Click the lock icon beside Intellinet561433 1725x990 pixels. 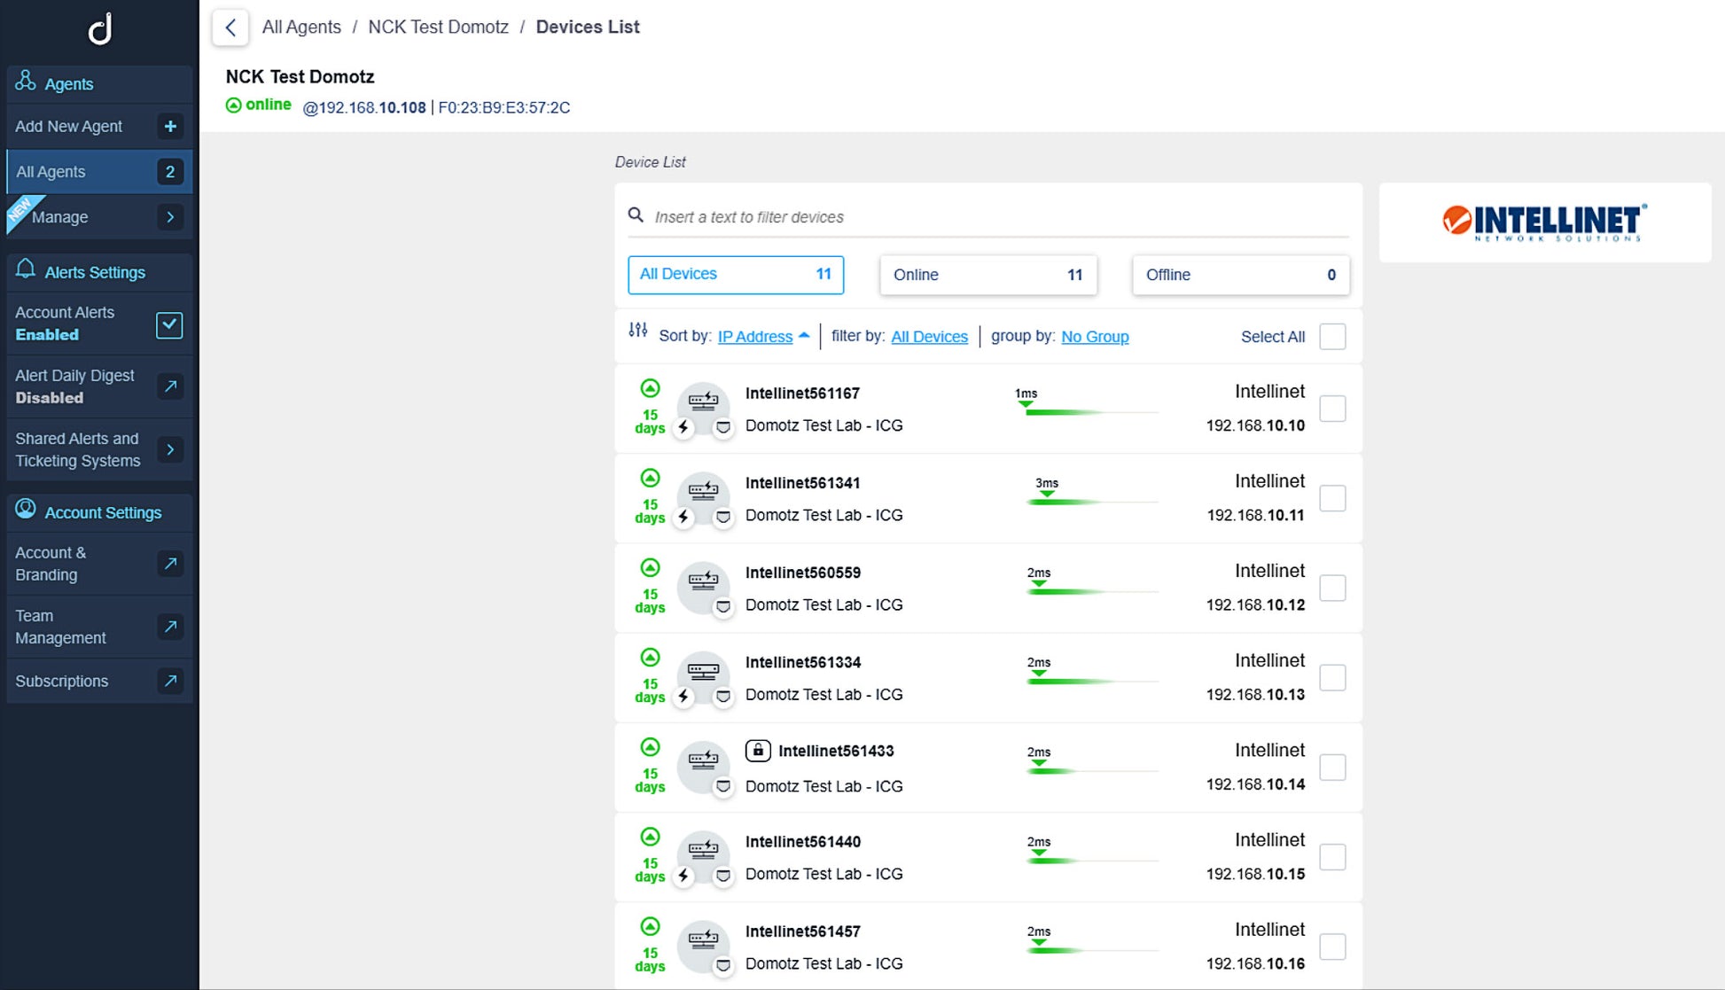(757, 751)
